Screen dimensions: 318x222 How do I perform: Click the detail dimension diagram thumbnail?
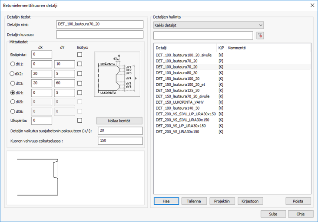[117, 74]
